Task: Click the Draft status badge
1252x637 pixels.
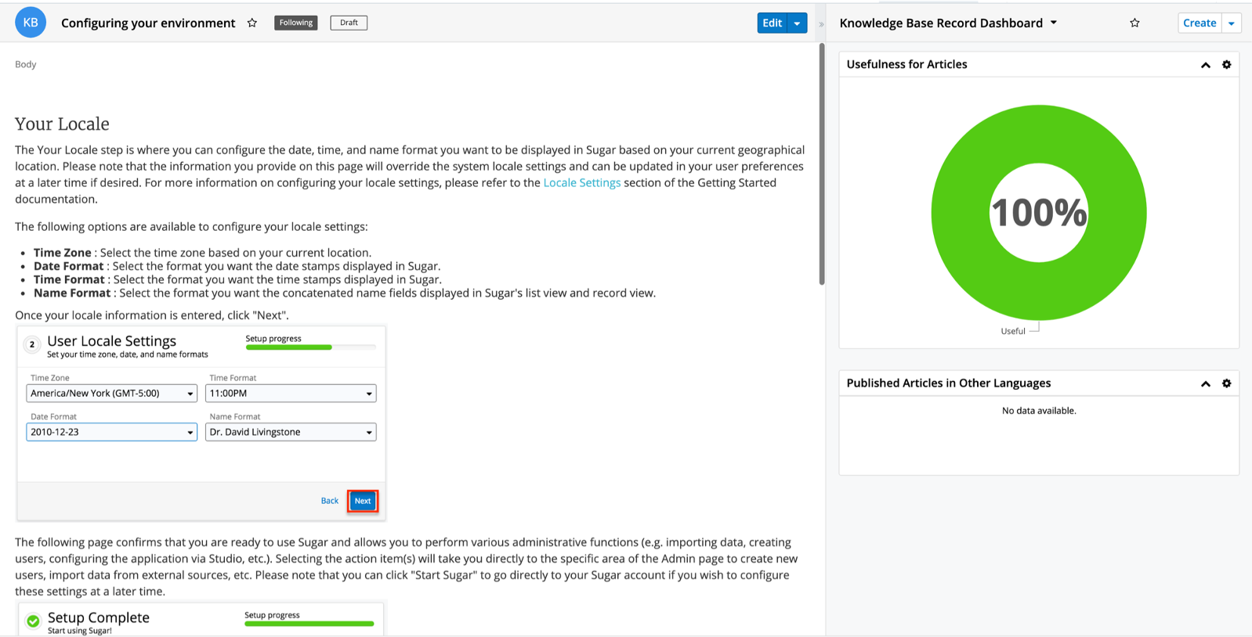Action: pos(349,23)
